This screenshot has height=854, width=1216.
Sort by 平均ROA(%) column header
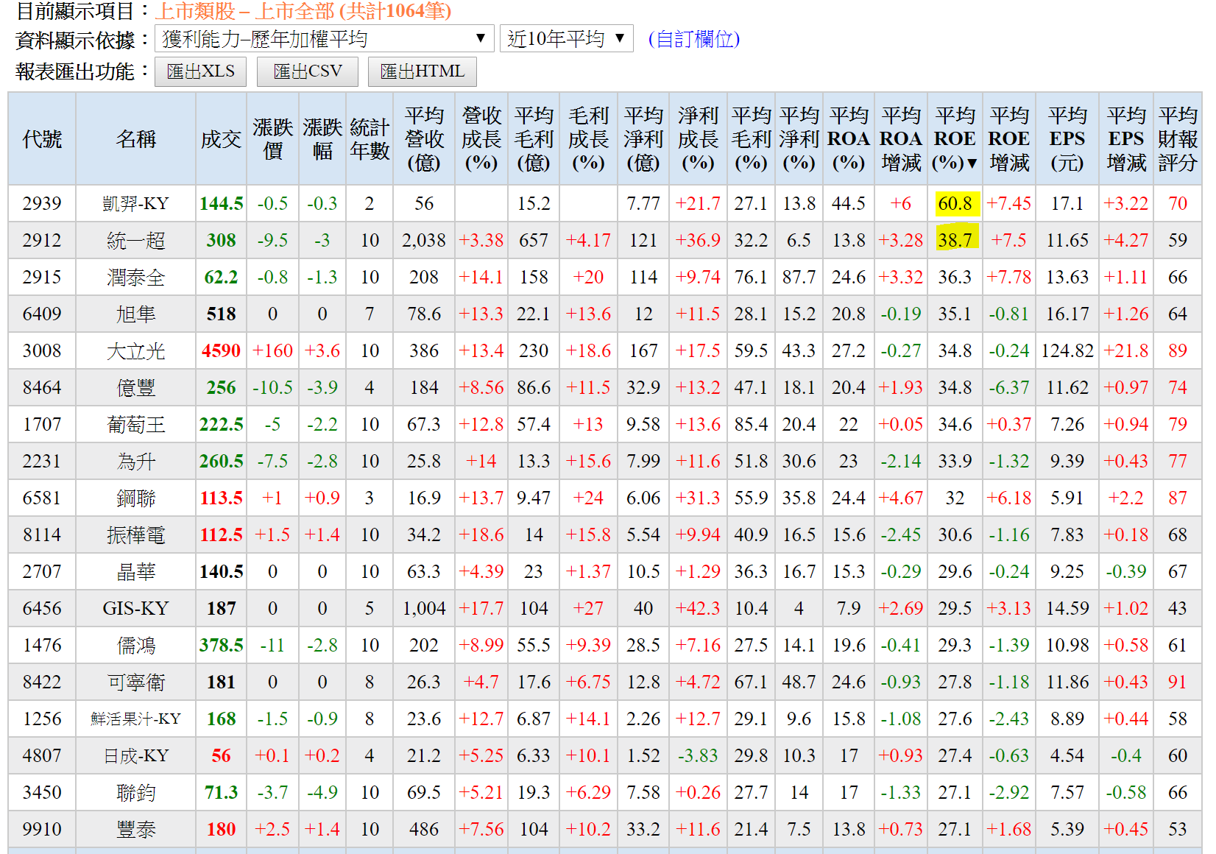pos(849,138)
